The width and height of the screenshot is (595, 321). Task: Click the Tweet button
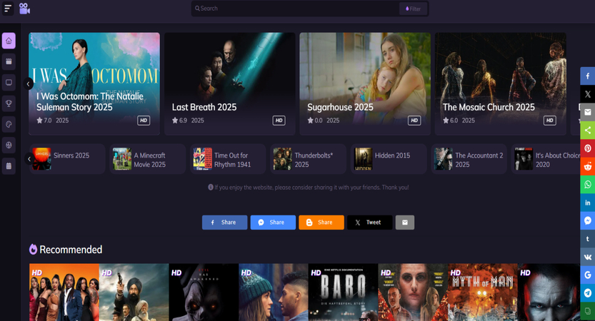369,223
